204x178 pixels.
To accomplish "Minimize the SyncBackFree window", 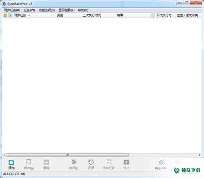I will 180,3.
